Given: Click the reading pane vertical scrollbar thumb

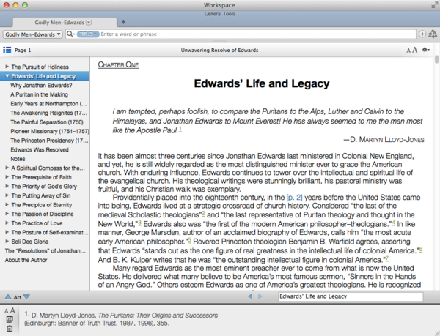Looking at the screenshot, I should click(436, 59).
